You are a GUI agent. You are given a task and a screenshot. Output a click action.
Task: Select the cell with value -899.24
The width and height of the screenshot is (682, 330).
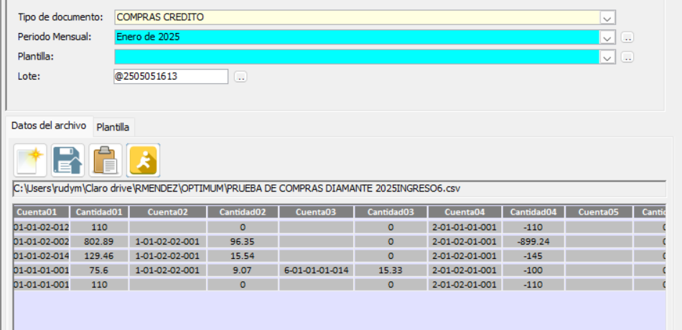tap(532, 241)
